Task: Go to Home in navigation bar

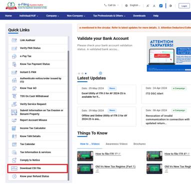Action: pyautogui.click(x=8, y=16)
